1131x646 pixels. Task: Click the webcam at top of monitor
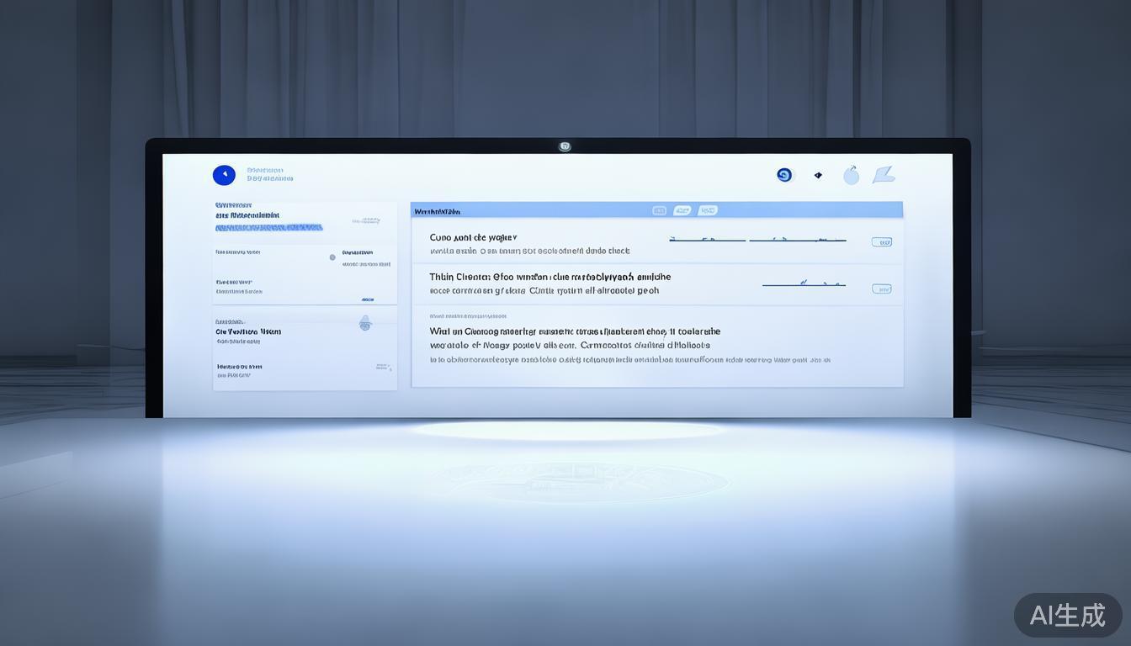click(x=565, y=146)
